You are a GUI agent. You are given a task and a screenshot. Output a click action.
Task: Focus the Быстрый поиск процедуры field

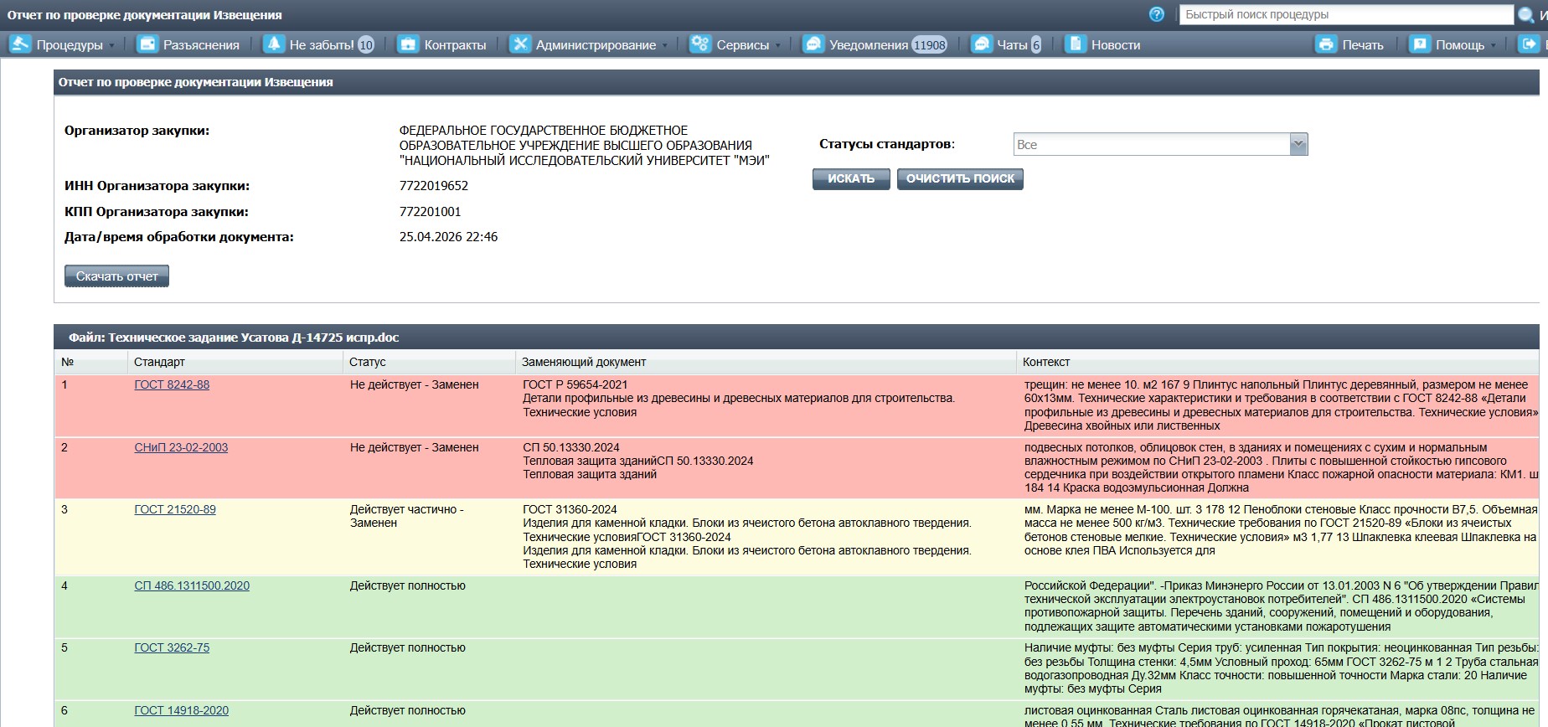pos(1346,14)
